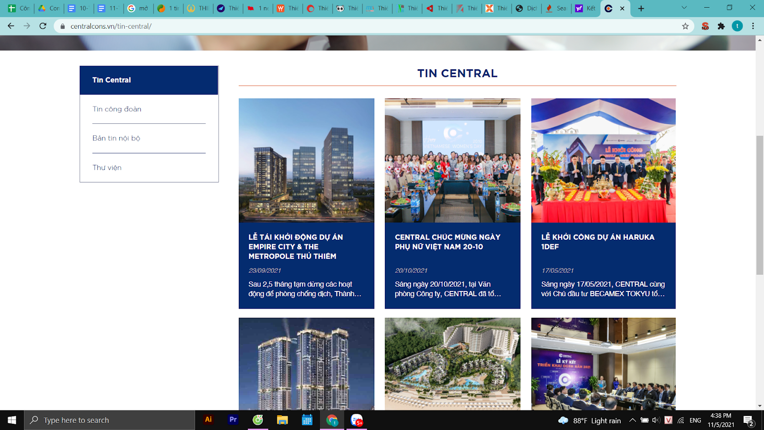764x430 pixels.
Task: Open Tin công đoàn category
Action: [x=117, y=109]
